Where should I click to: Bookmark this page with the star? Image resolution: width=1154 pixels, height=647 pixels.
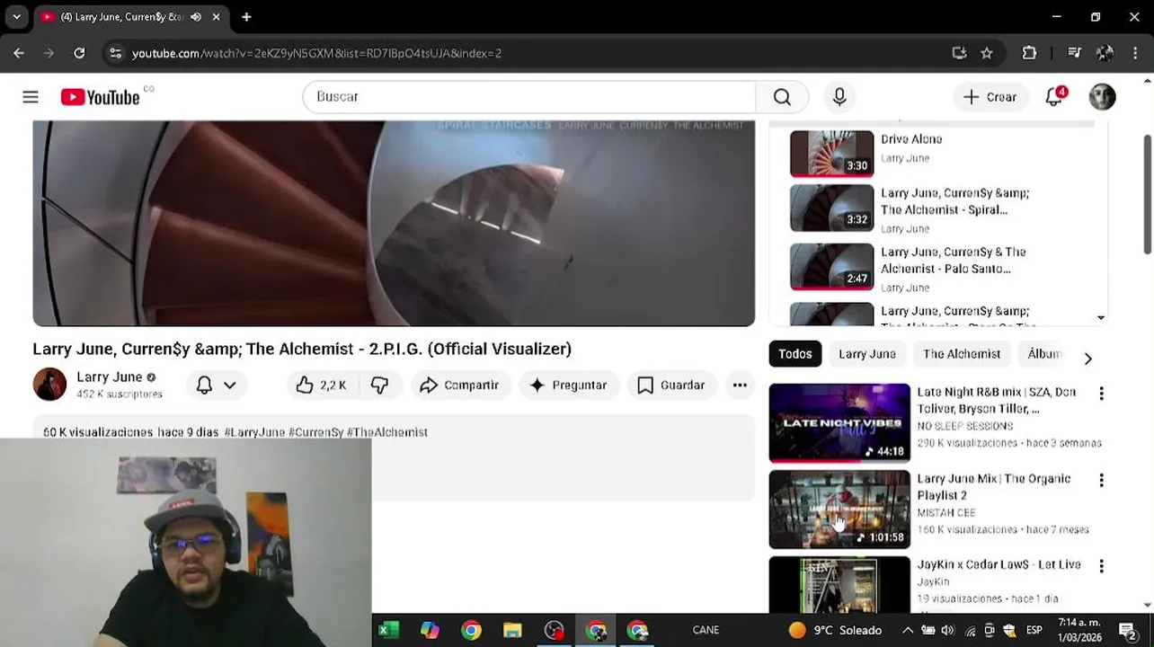coord(987,53)
